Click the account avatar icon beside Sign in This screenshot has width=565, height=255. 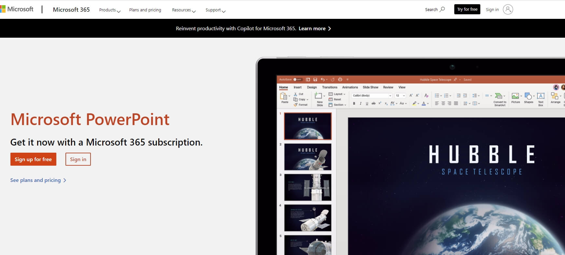508,9
